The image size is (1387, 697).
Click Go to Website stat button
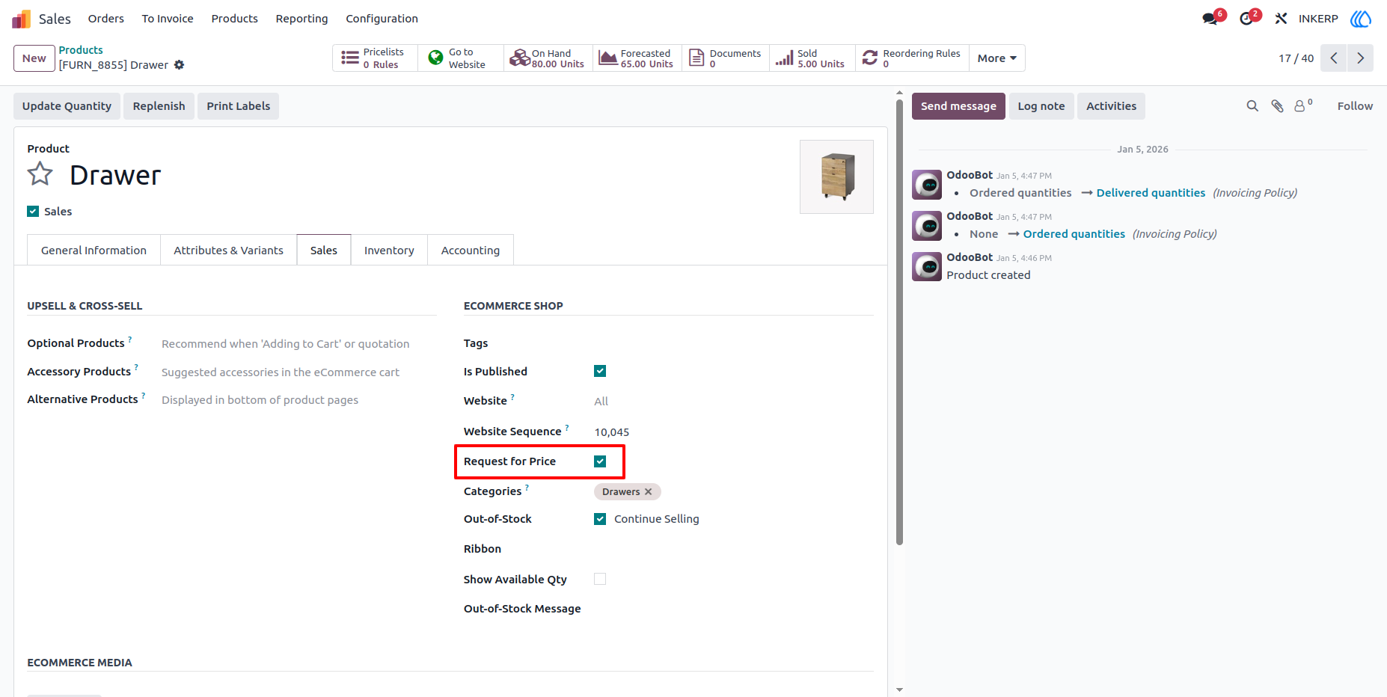460,58
